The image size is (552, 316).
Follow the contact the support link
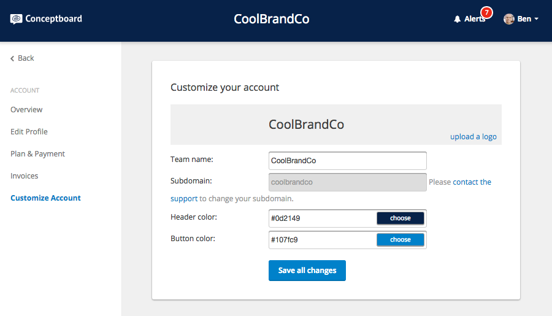[x=472, y=182]
